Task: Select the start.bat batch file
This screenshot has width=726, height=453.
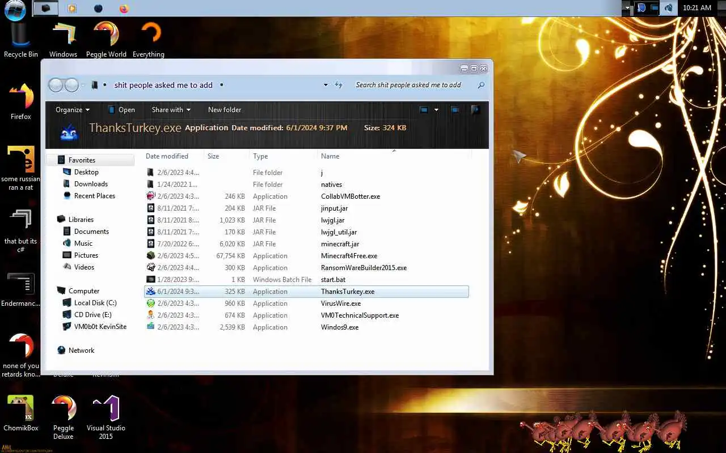Action: [x=306, y=280]
